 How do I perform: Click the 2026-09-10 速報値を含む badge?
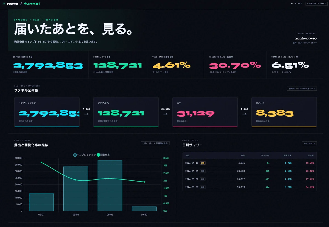(155, 143)
